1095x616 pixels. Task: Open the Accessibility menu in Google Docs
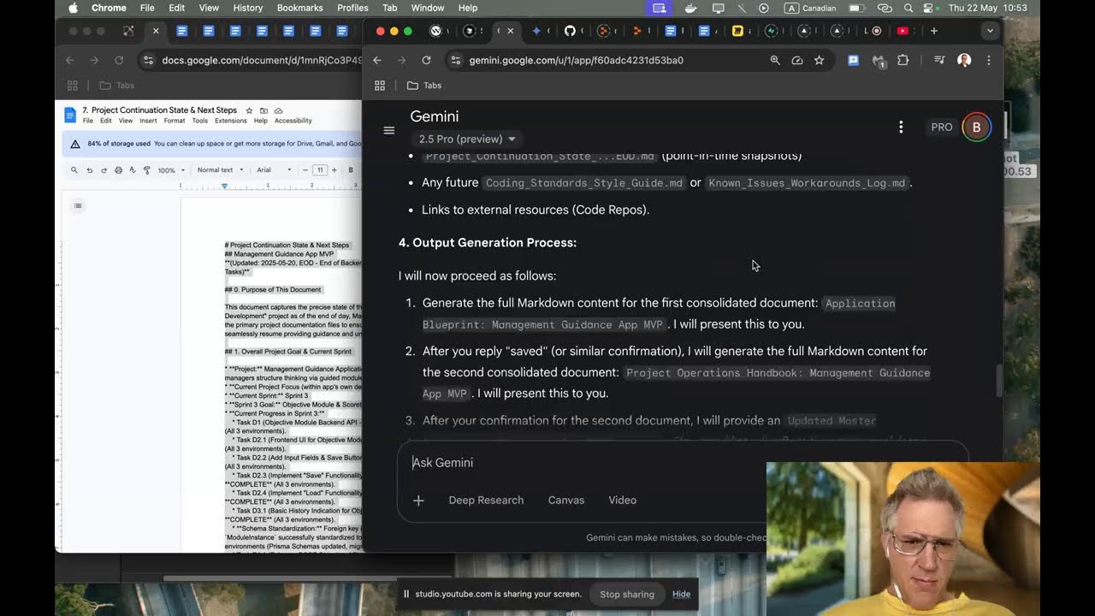pos(293,121)
